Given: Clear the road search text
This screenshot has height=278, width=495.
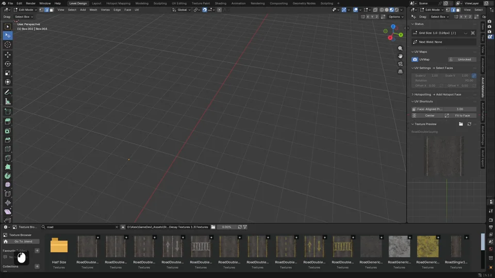Looking at the screenshot, I should pyautogui.click(x=117, y=227).
